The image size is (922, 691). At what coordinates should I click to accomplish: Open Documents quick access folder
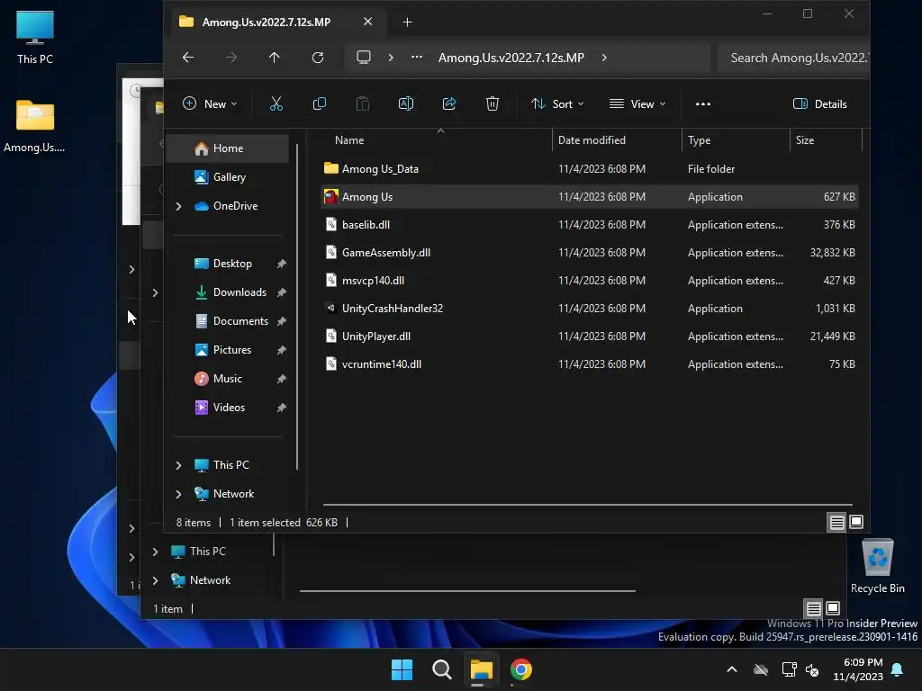(240, 321)
